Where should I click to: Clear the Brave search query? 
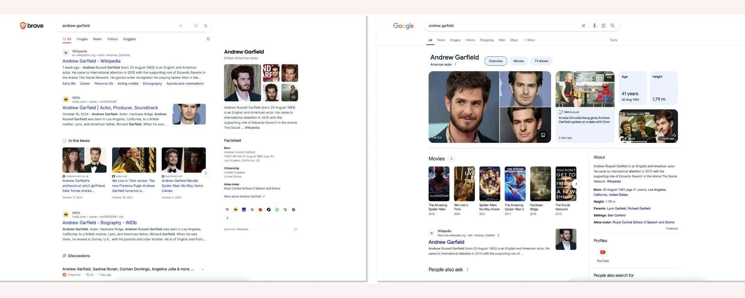181,26
